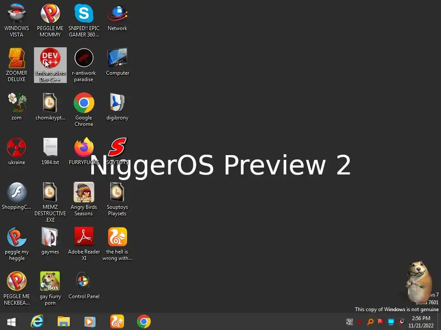The image size is (441, 330).
Task: Click the peggle my heggle shortcut
Action: 17,244
